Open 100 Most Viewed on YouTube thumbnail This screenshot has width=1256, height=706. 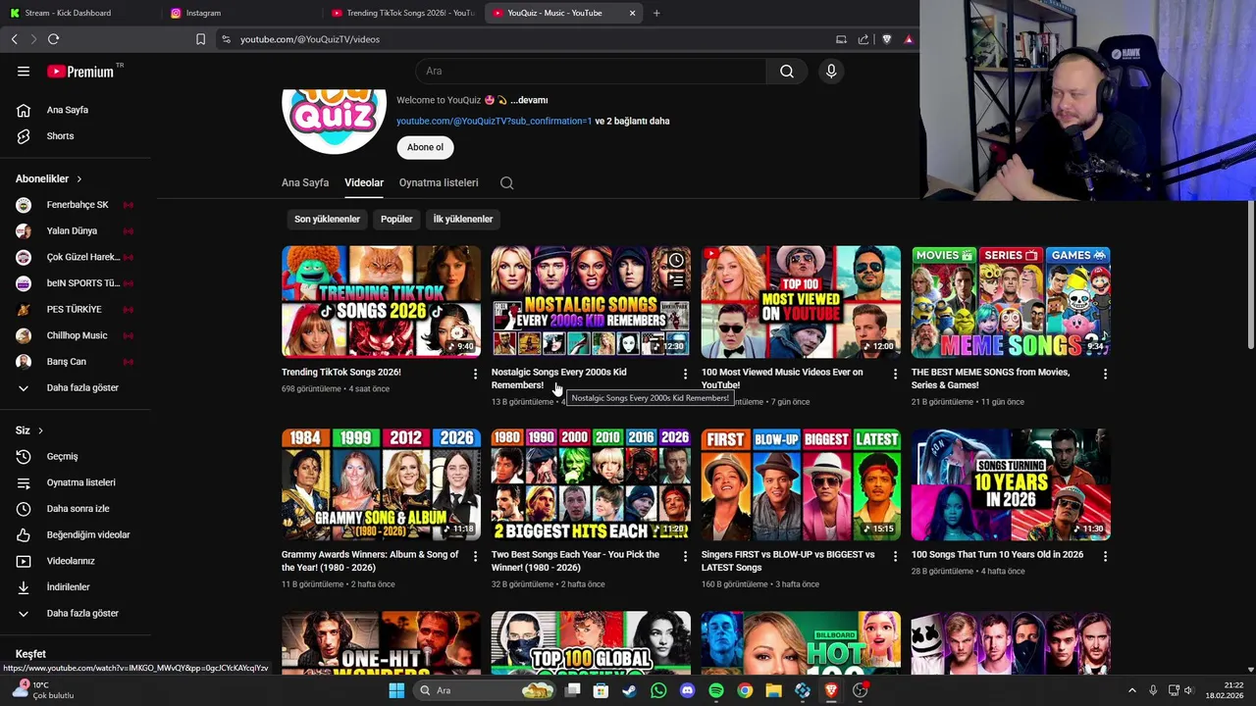pos(801,301)
